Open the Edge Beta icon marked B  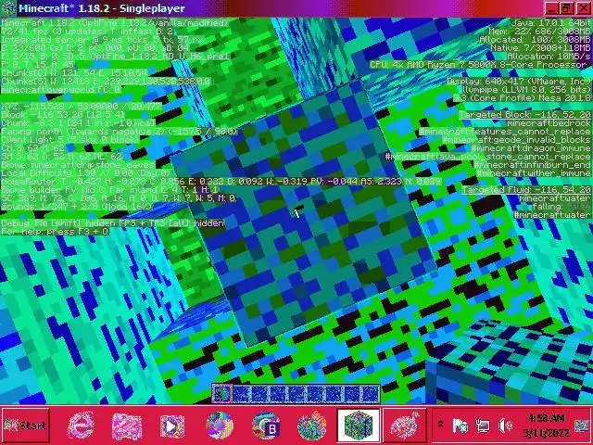pos(266,426)
